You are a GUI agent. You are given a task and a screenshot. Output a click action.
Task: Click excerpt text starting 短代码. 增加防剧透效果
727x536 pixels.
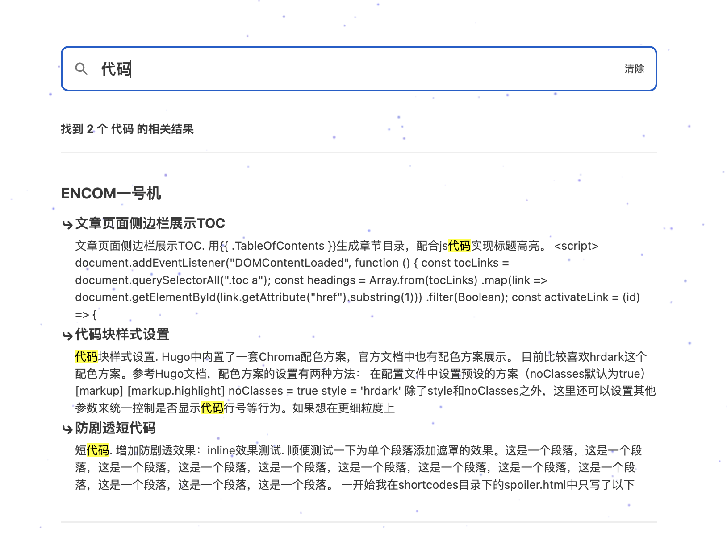point(359,467)
